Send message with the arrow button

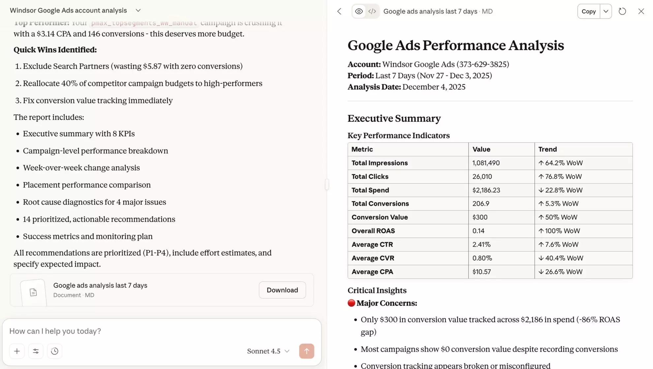(x=306, y=351)
